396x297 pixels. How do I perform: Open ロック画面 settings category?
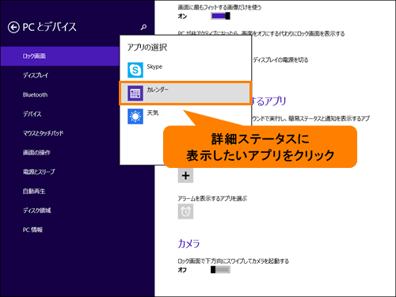[x=60, y=56]
